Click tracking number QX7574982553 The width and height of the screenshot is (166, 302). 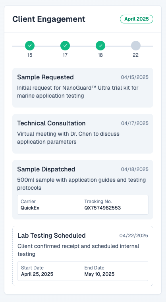(102, 208)
